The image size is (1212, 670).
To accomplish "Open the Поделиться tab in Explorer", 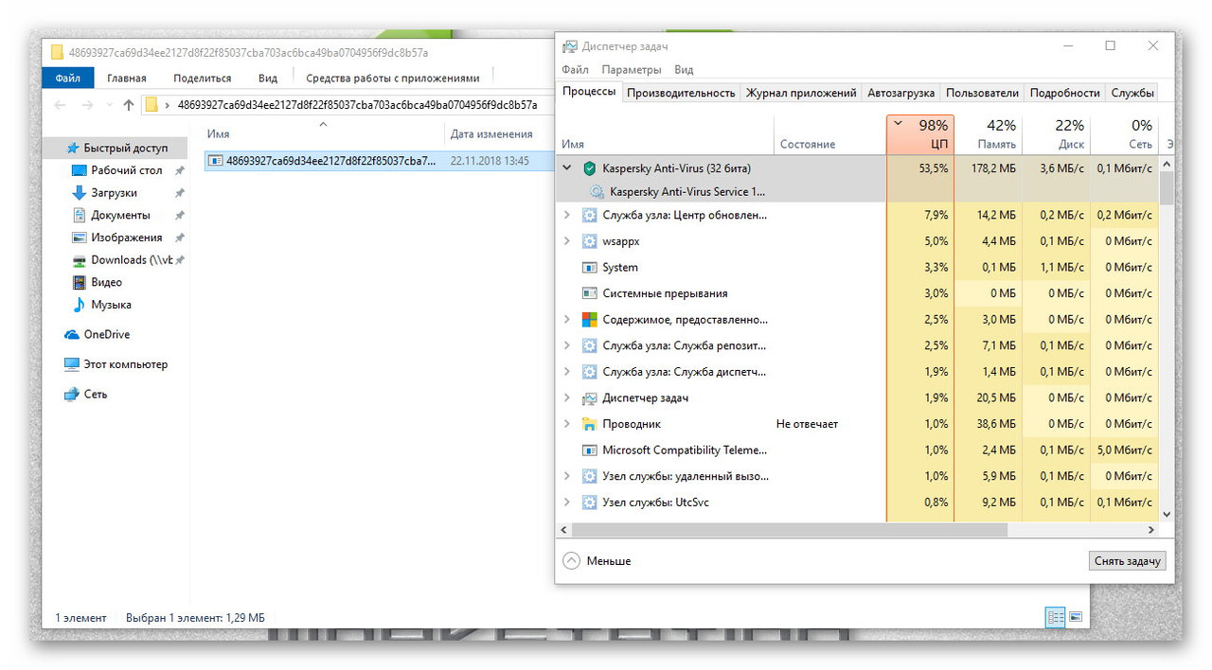I will 203,78.
